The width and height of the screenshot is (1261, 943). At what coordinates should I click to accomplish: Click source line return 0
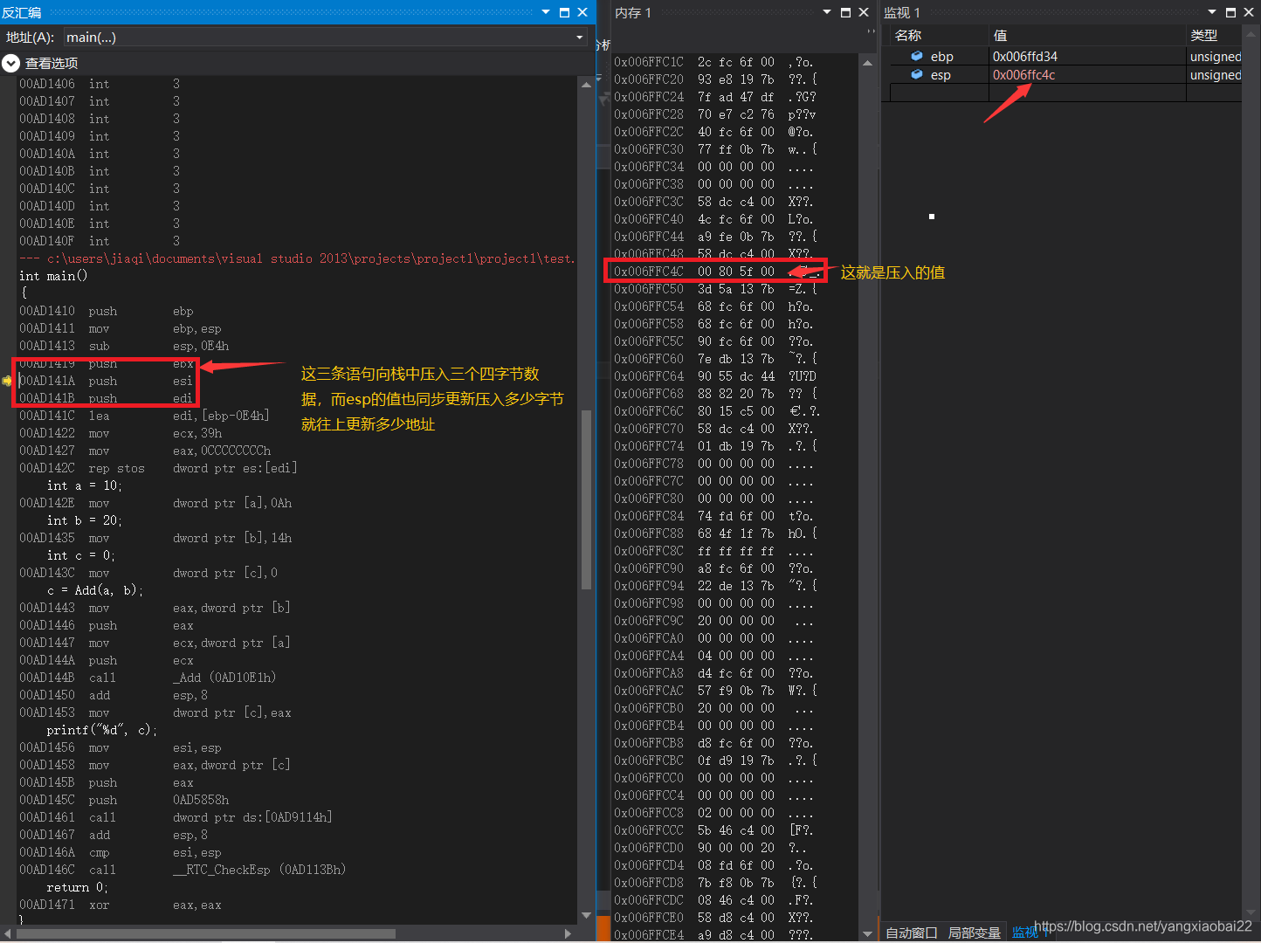tap(78, 887)
